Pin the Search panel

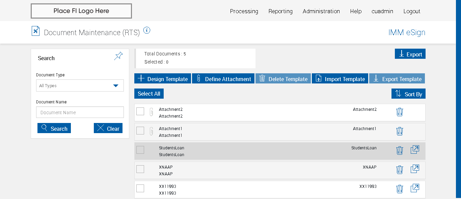[x=118, y=56]
